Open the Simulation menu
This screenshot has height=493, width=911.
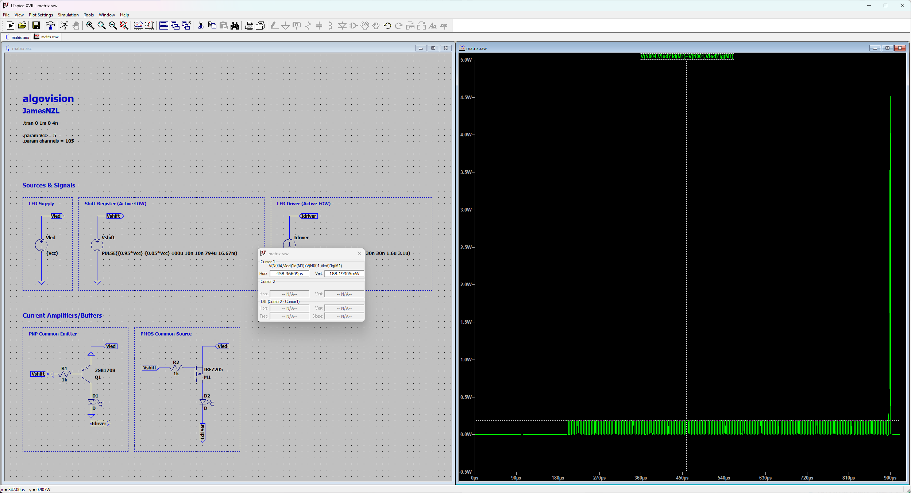click(68, 15)
